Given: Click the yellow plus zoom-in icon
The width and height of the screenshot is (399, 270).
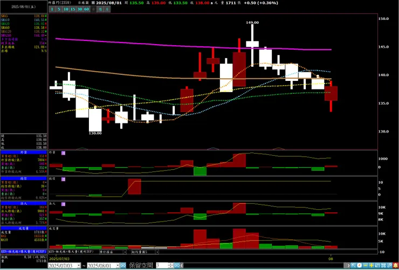Looking at the screenshot, I should pos(372,266).
